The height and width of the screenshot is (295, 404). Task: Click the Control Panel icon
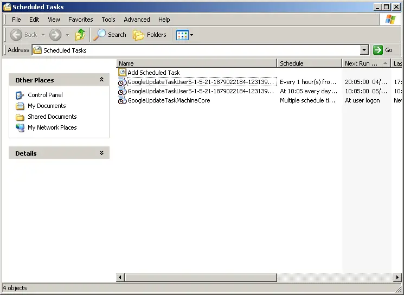(20, 95)
